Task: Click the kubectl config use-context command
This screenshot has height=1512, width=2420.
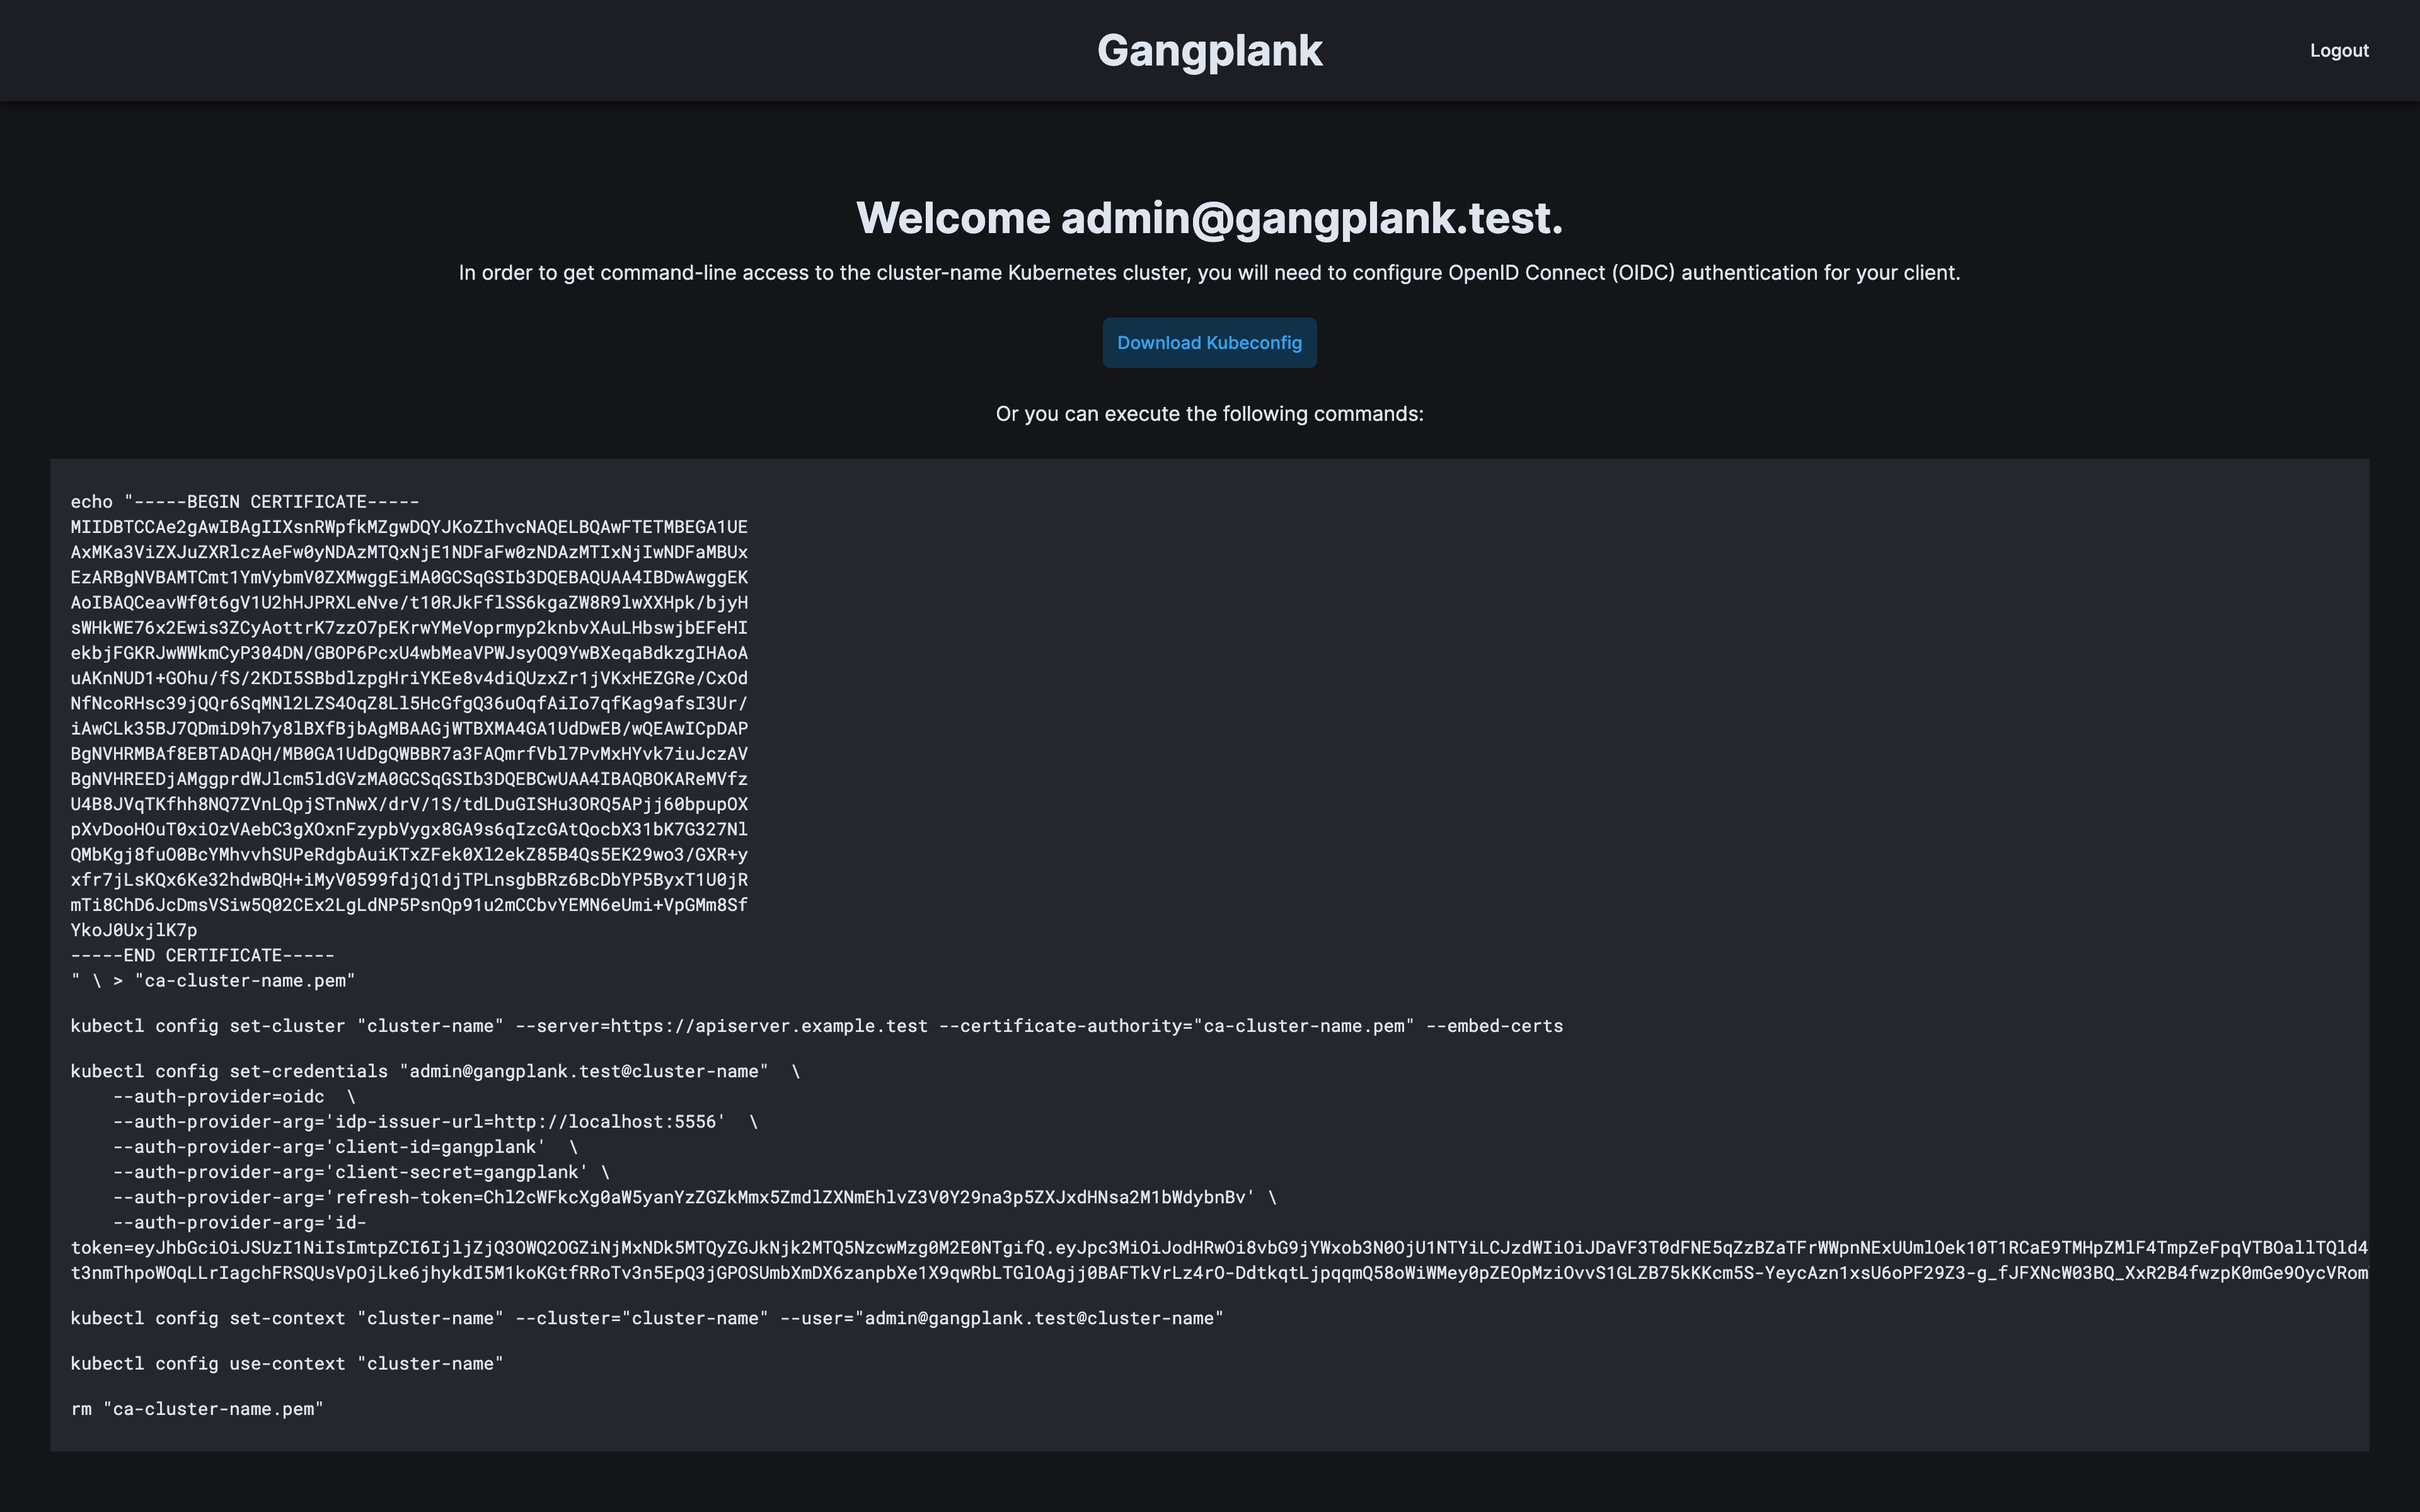Action: pyautogui.click(x=287, y=1364)
